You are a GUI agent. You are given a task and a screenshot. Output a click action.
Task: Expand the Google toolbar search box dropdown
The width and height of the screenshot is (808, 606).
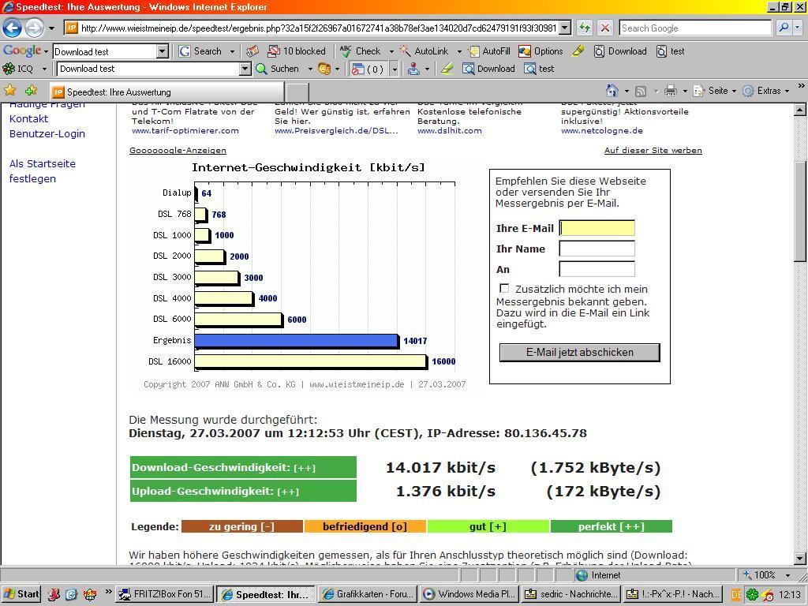(163, 51)
